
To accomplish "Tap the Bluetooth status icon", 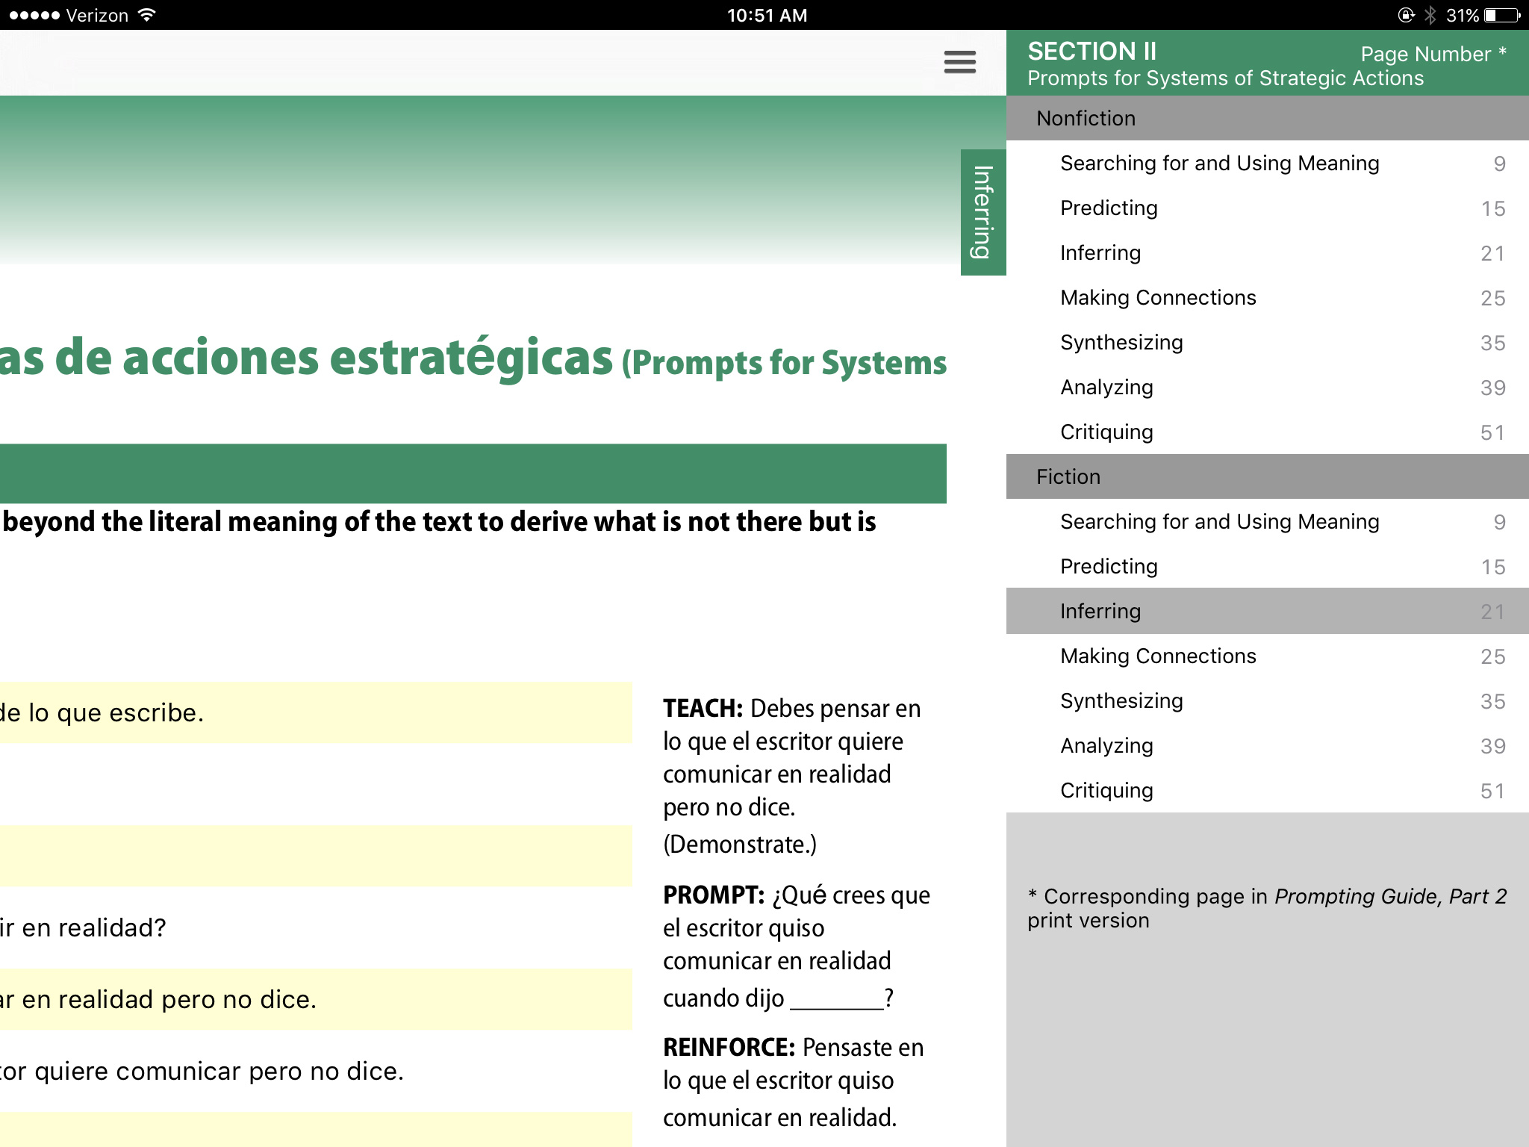I will (1430, 15).
